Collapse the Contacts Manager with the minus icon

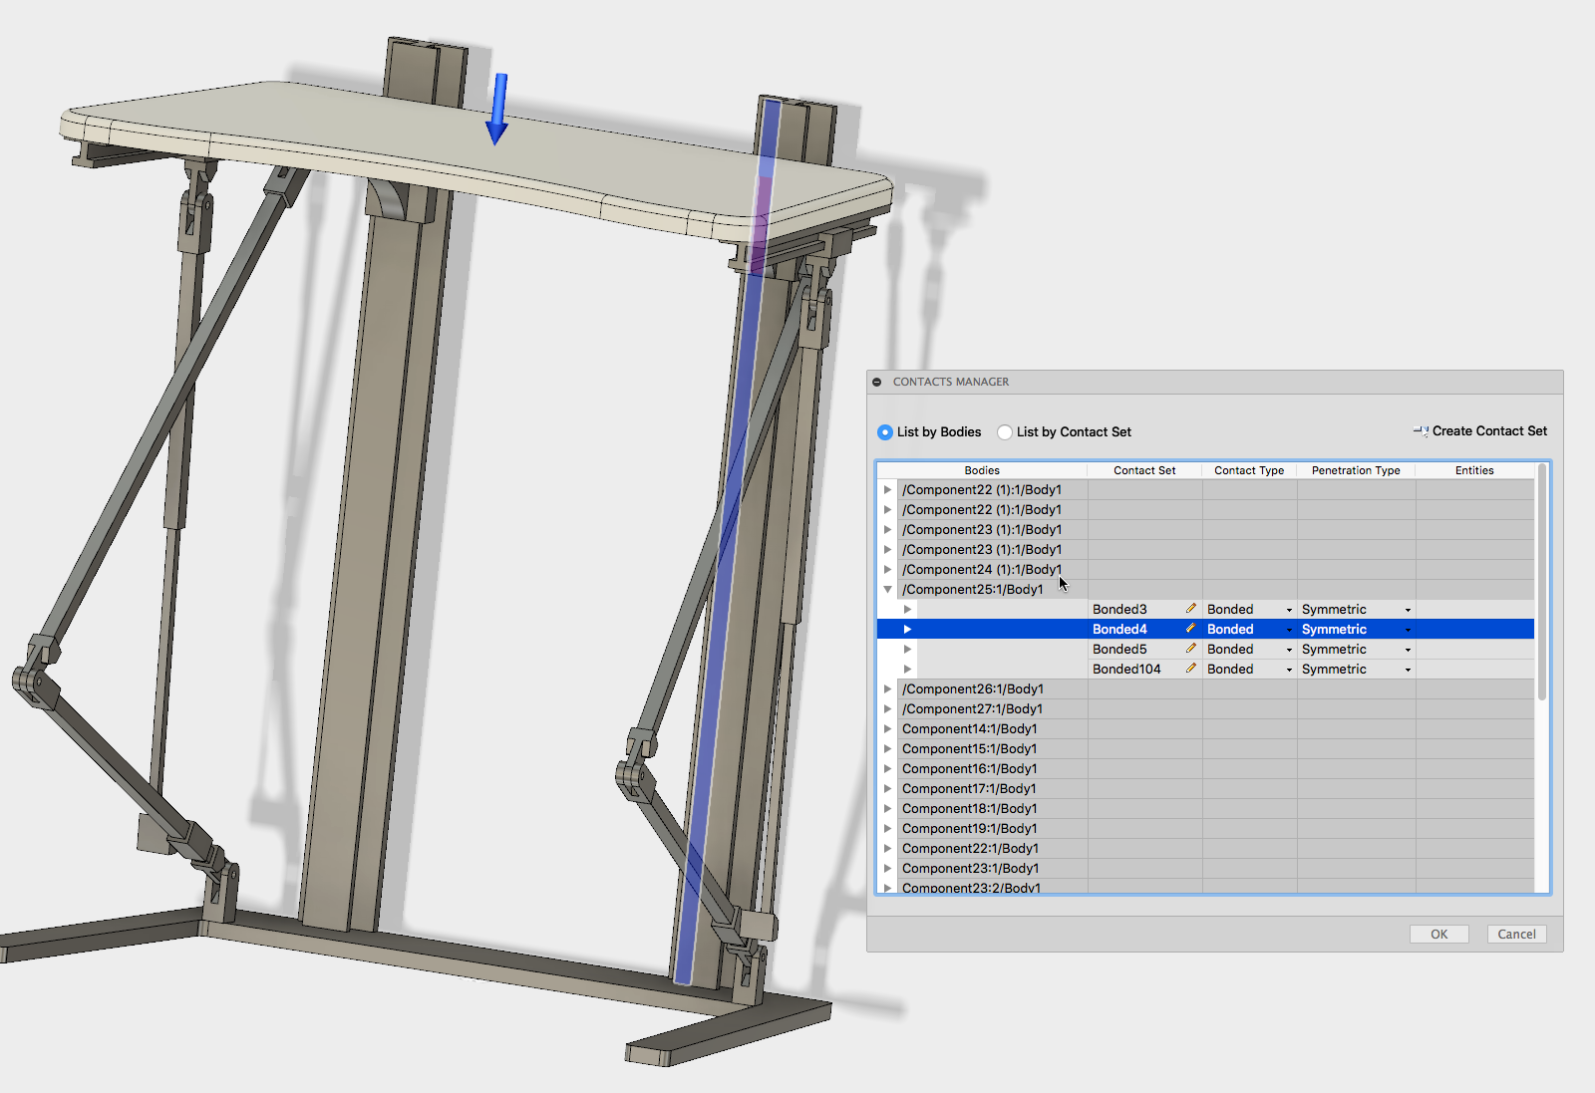[876, 382]
